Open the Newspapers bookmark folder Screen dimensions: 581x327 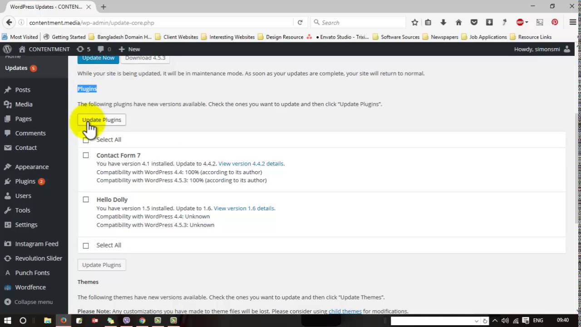(440, 37)
